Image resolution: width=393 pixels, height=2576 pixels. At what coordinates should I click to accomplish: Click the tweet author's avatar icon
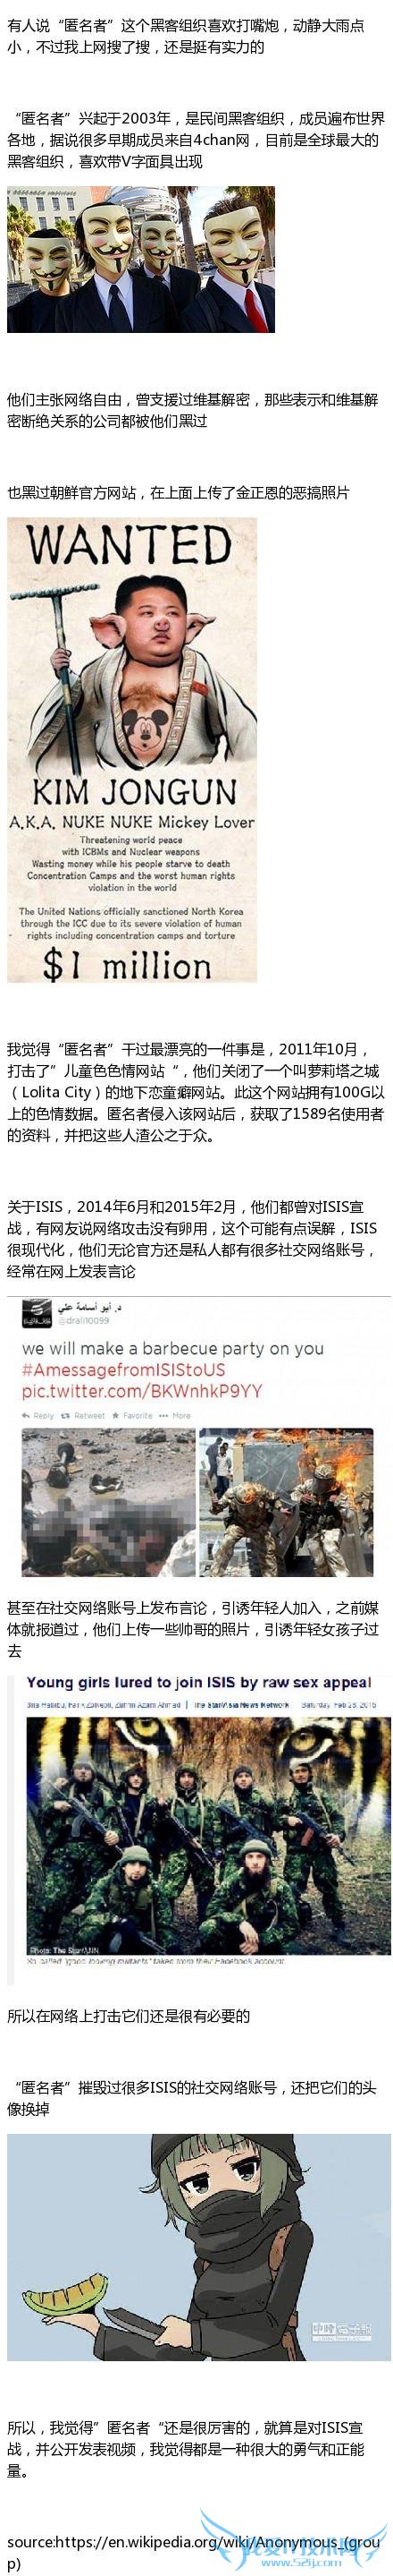click(35, 1313)
